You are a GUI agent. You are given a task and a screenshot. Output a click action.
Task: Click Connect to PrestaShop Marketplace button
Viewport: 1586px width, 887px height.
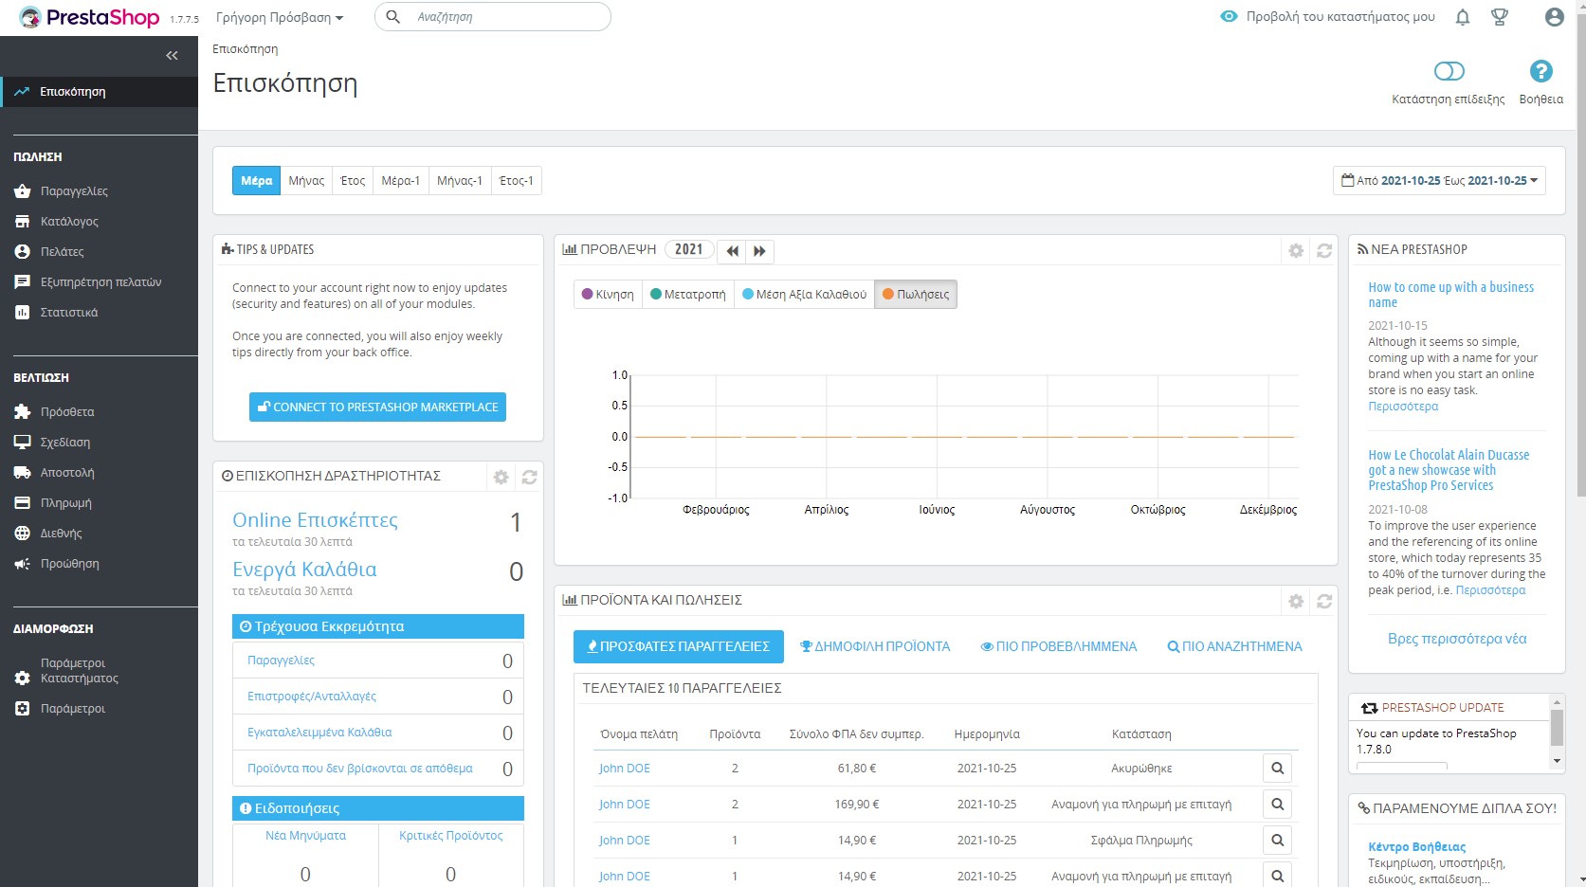377,407
